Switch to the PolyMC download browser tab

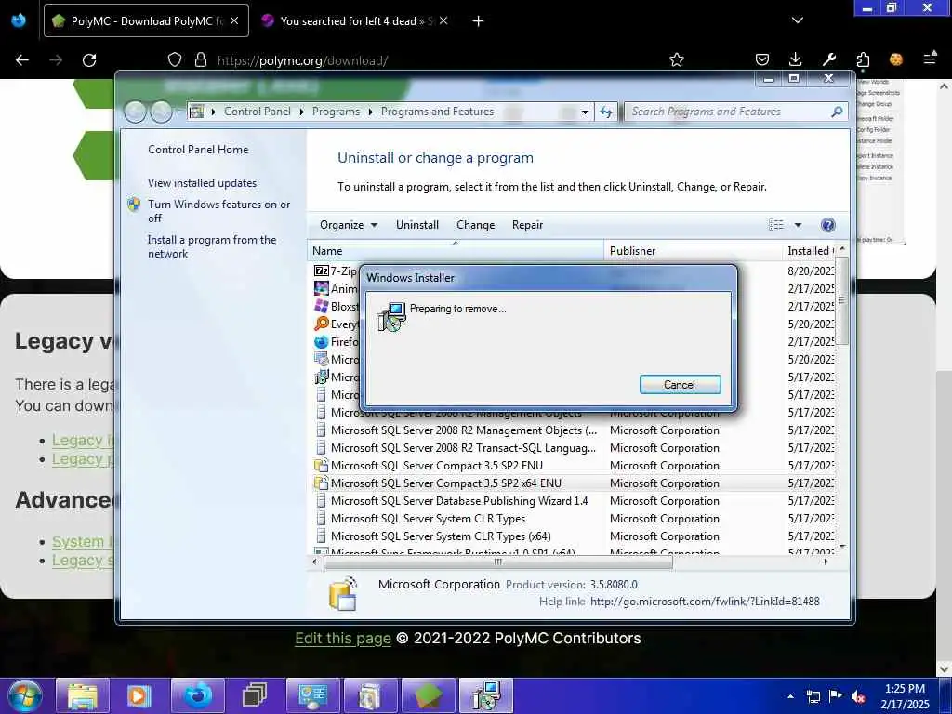click(x=146, y=20)
